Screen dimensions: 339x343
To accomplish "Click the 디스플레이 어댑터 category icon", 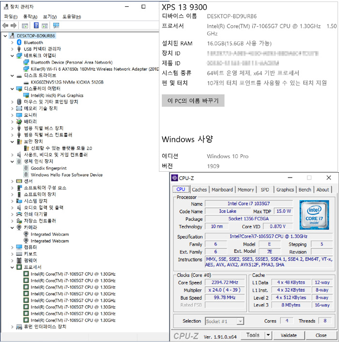I will pos(19,89).
